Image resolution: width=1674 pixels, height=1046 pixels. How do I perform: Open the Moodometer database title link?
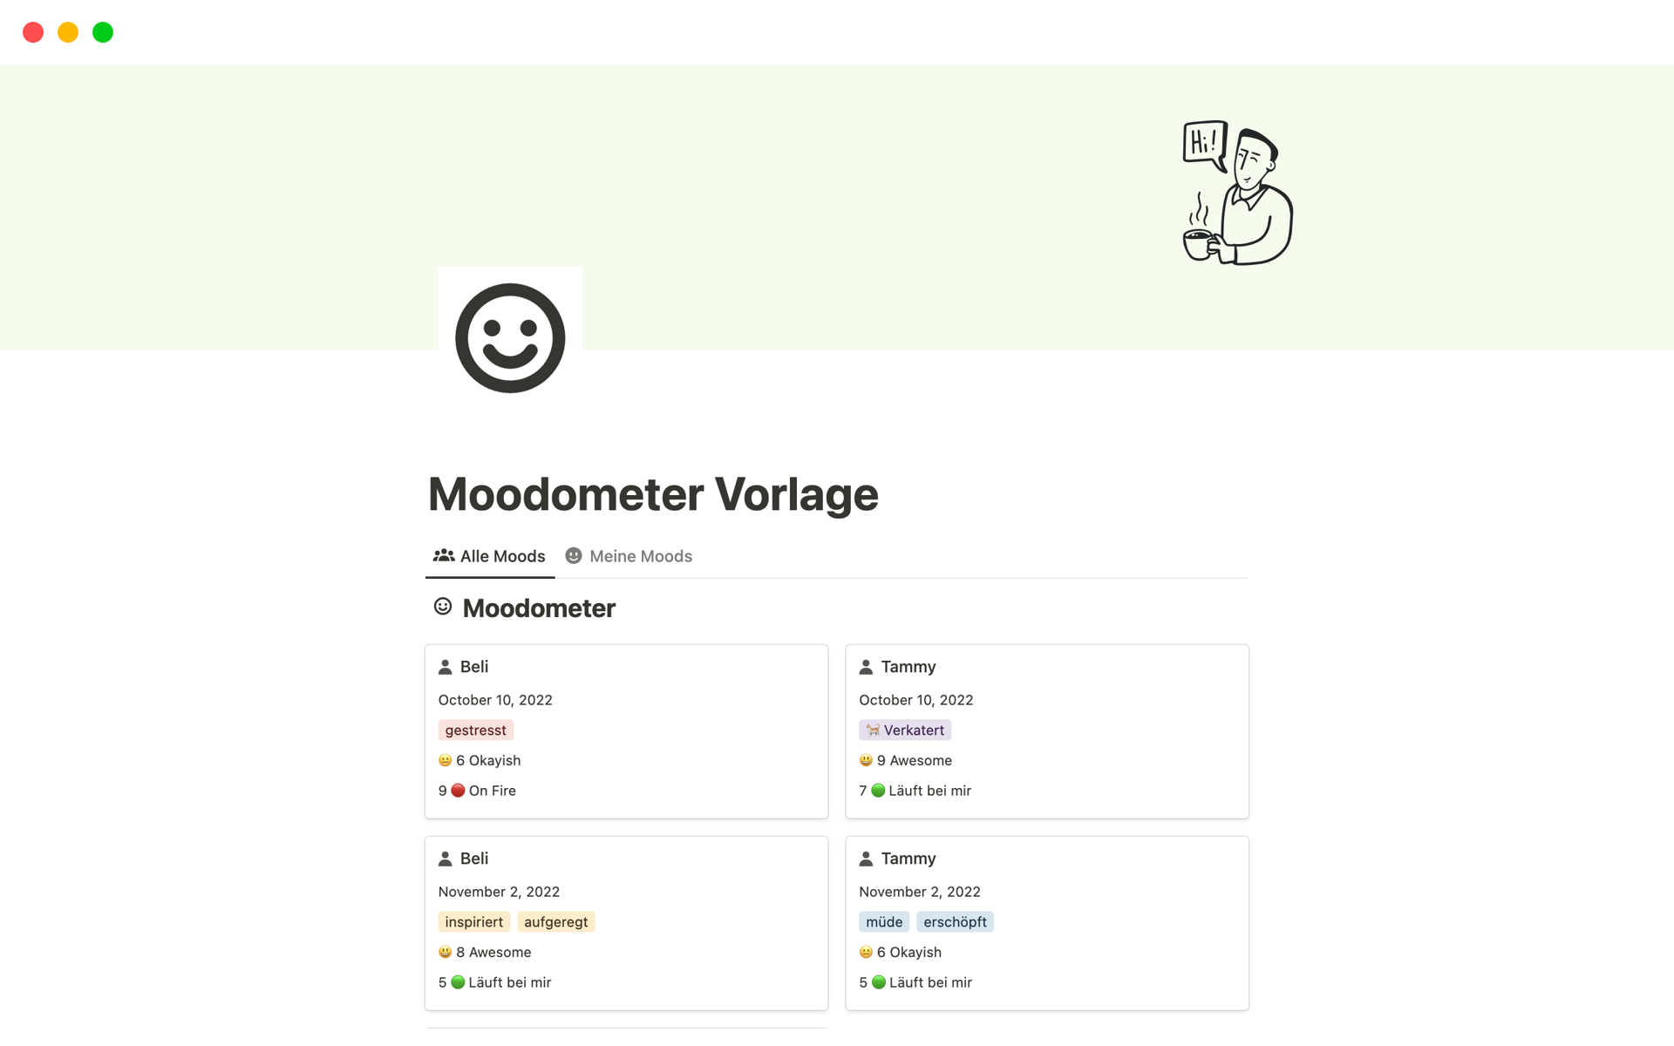539,608
